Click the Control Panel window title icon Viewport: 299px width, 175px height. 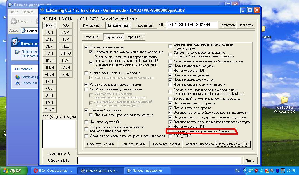11,5
